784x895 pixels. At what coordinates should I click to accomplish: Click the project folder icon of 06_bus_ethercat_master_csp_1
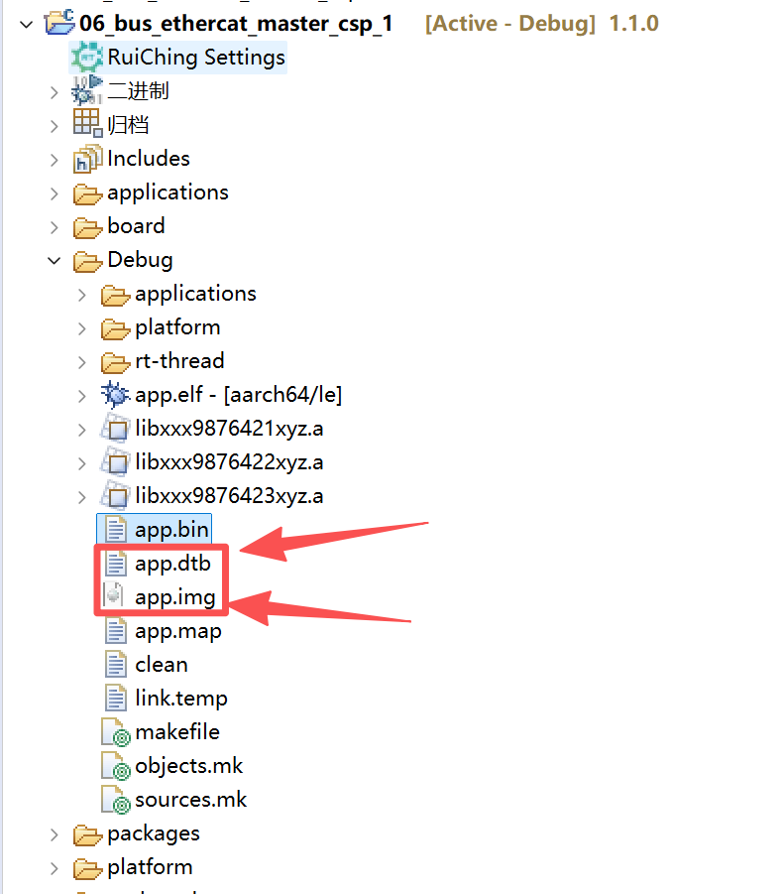[x=59, y=22]
